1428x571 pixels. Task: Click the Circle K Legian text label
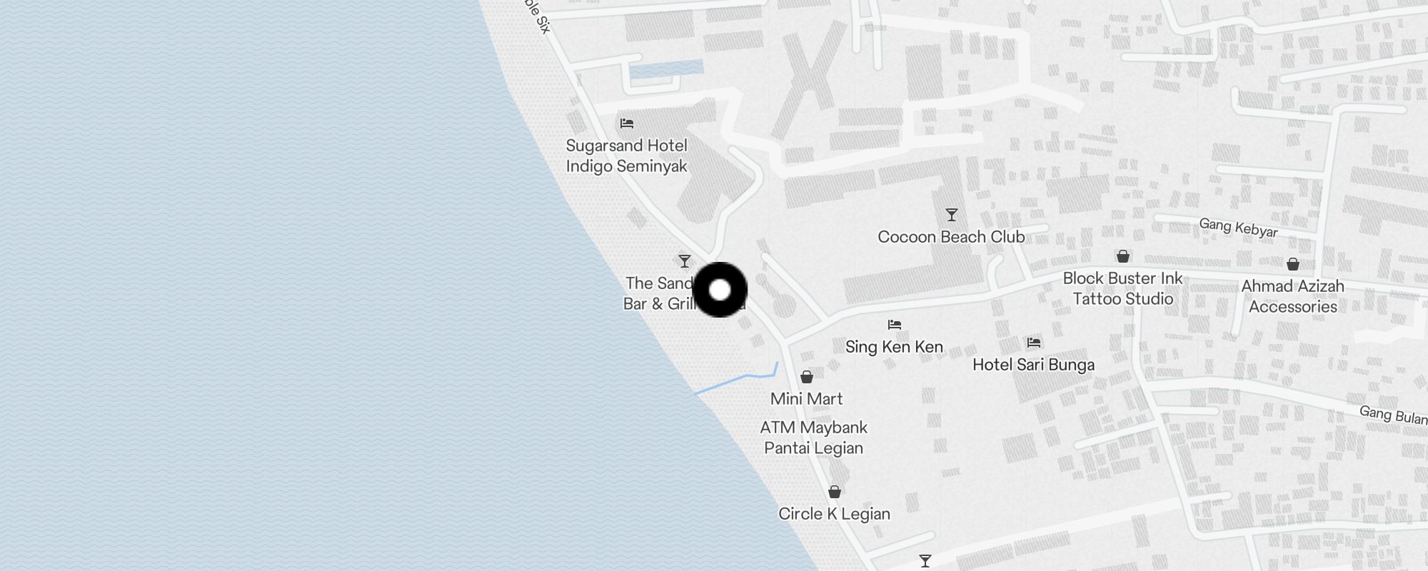[x=834, y=514]
